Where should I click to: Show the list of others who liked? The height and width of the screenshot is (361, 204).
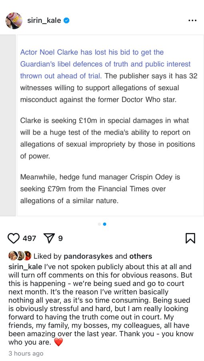click(x=141, y=256)
